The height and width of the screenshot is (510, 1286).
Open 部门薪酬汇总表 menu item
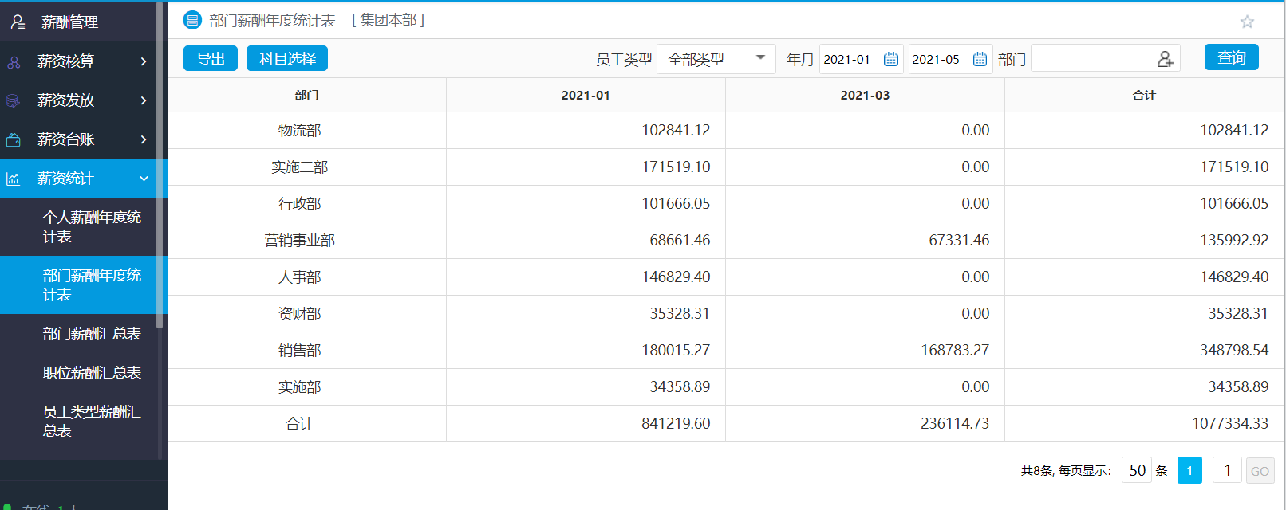point(92,334)
